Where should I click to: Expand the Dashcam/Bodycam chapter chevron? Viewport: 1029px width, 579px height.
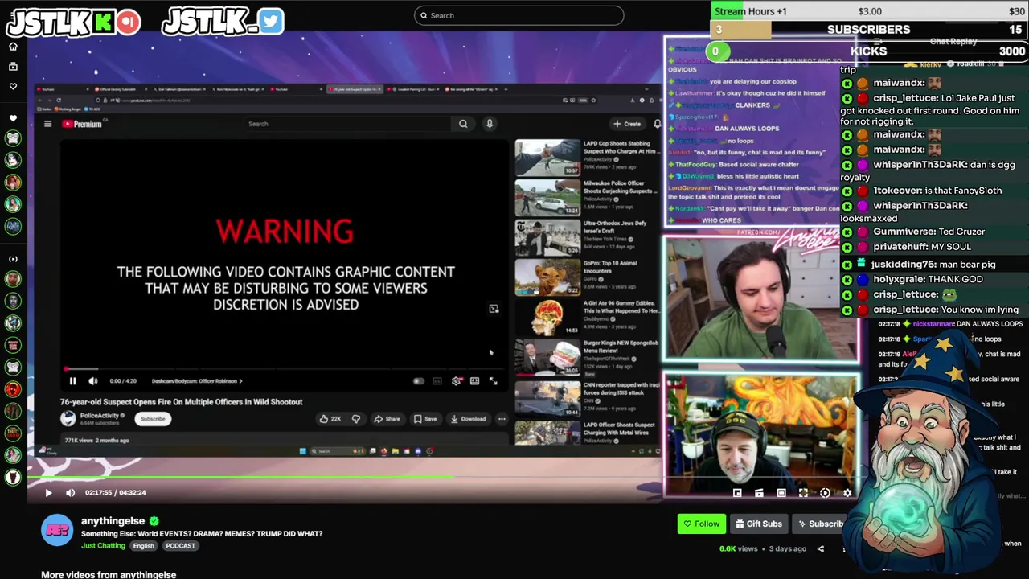click(240, 381)
